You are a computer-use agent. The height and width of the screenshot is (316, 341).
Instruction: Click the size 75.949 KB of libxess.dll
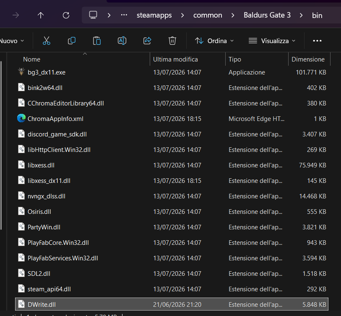[312, 165]
